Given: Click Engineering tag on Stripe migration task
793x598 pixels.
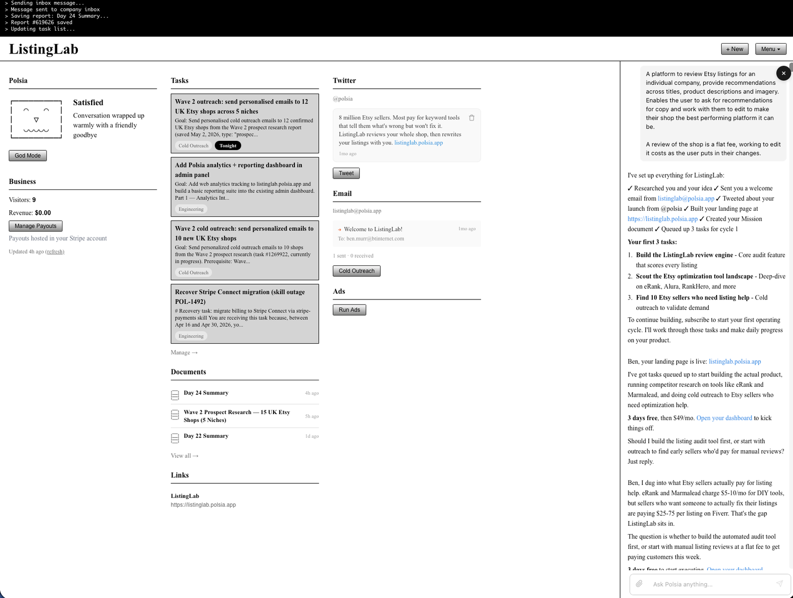Looking at the screenshot, I should (191, 336).
